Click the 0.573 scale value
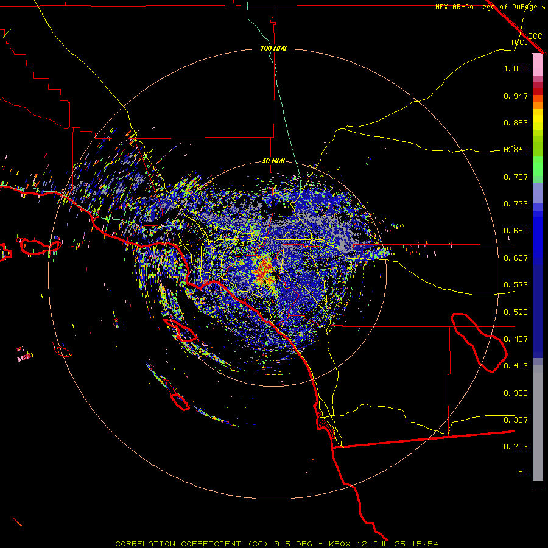This screenshot has width=548, height=548. [x=516, y=285]
